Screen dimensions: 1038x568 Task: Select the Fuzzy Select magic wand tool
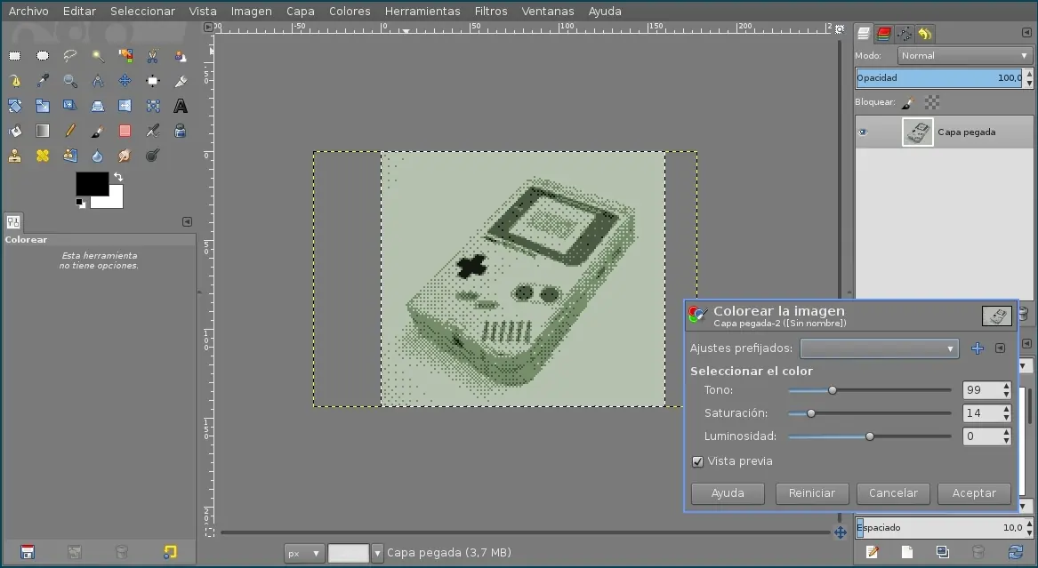[x=98, y=56]
